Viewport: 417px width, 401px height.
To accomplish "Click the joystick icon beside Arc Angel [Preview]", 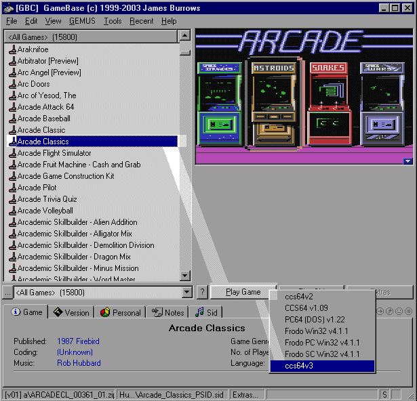I will [12, 72].
